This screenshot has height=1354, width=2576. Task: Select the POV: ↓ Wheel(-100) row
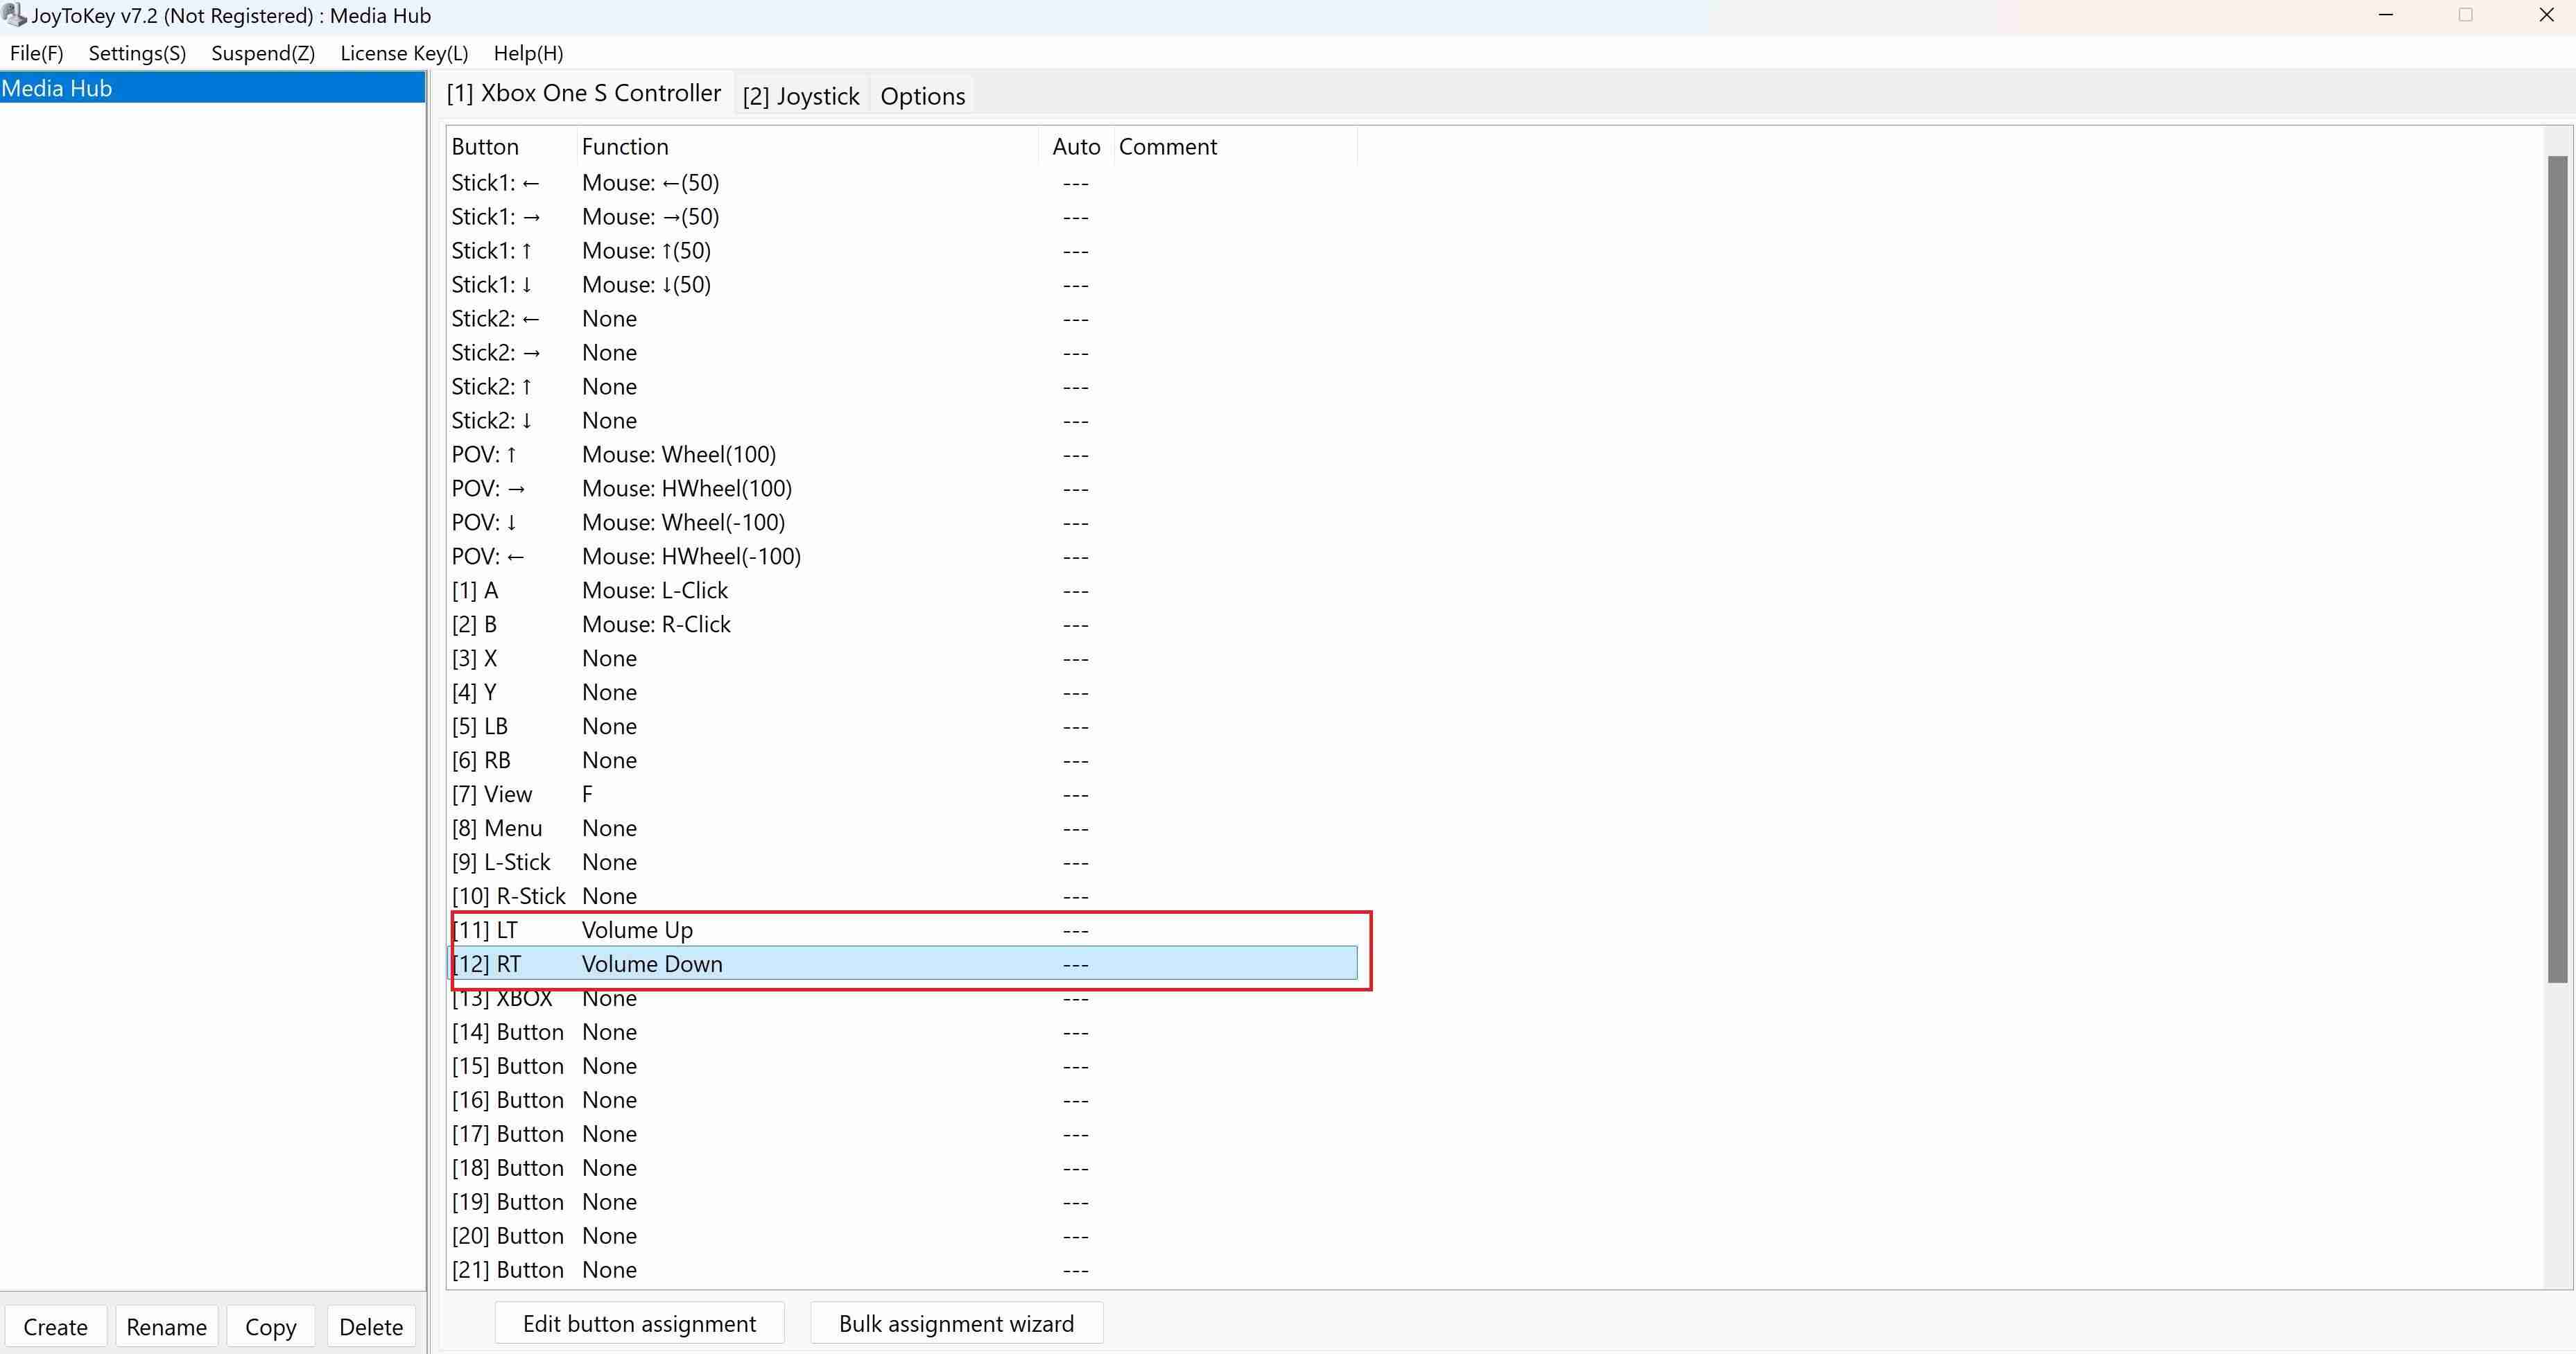(x=903, y=523)
